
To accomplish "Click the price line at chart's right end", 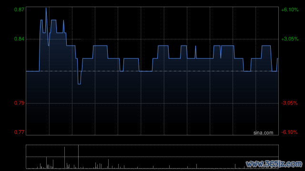I will pos(277,58).
